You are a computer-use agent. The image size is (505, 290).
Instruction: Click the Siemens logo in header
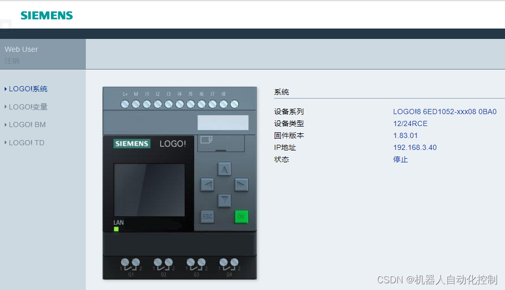(47, 16)
